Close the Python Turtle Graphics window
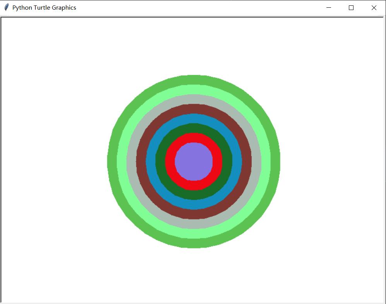Image resolution: width=386 pixels, height=304 pixels. tap(374, 8)
